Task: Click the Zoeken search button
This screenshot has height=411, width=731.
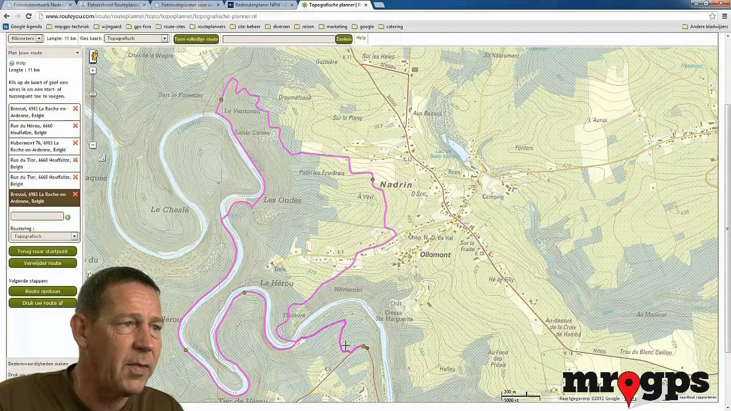Action: coord(344,39)
